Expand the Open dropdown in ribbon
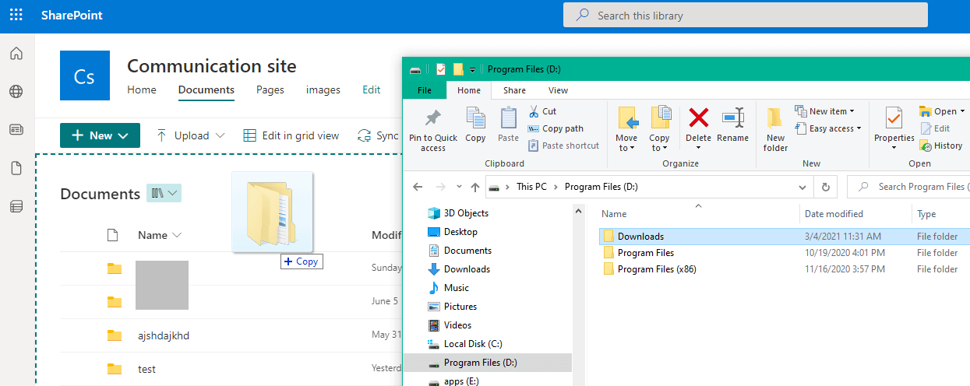Image resolution: width=970 pixels, height=386 pixels. pyautogui.click(x=942, y=111)
